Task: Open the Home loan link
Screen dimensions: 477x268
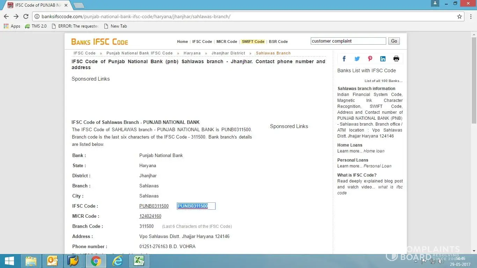Action: (374, 151)
